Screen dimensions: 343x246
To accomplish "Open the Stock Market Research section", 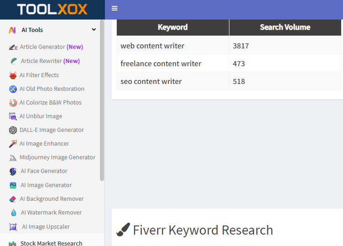I will (x=52, y=243).
